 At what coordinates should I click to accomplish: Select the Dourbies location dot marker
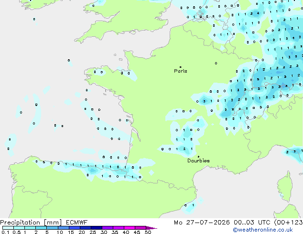[198, 157]
